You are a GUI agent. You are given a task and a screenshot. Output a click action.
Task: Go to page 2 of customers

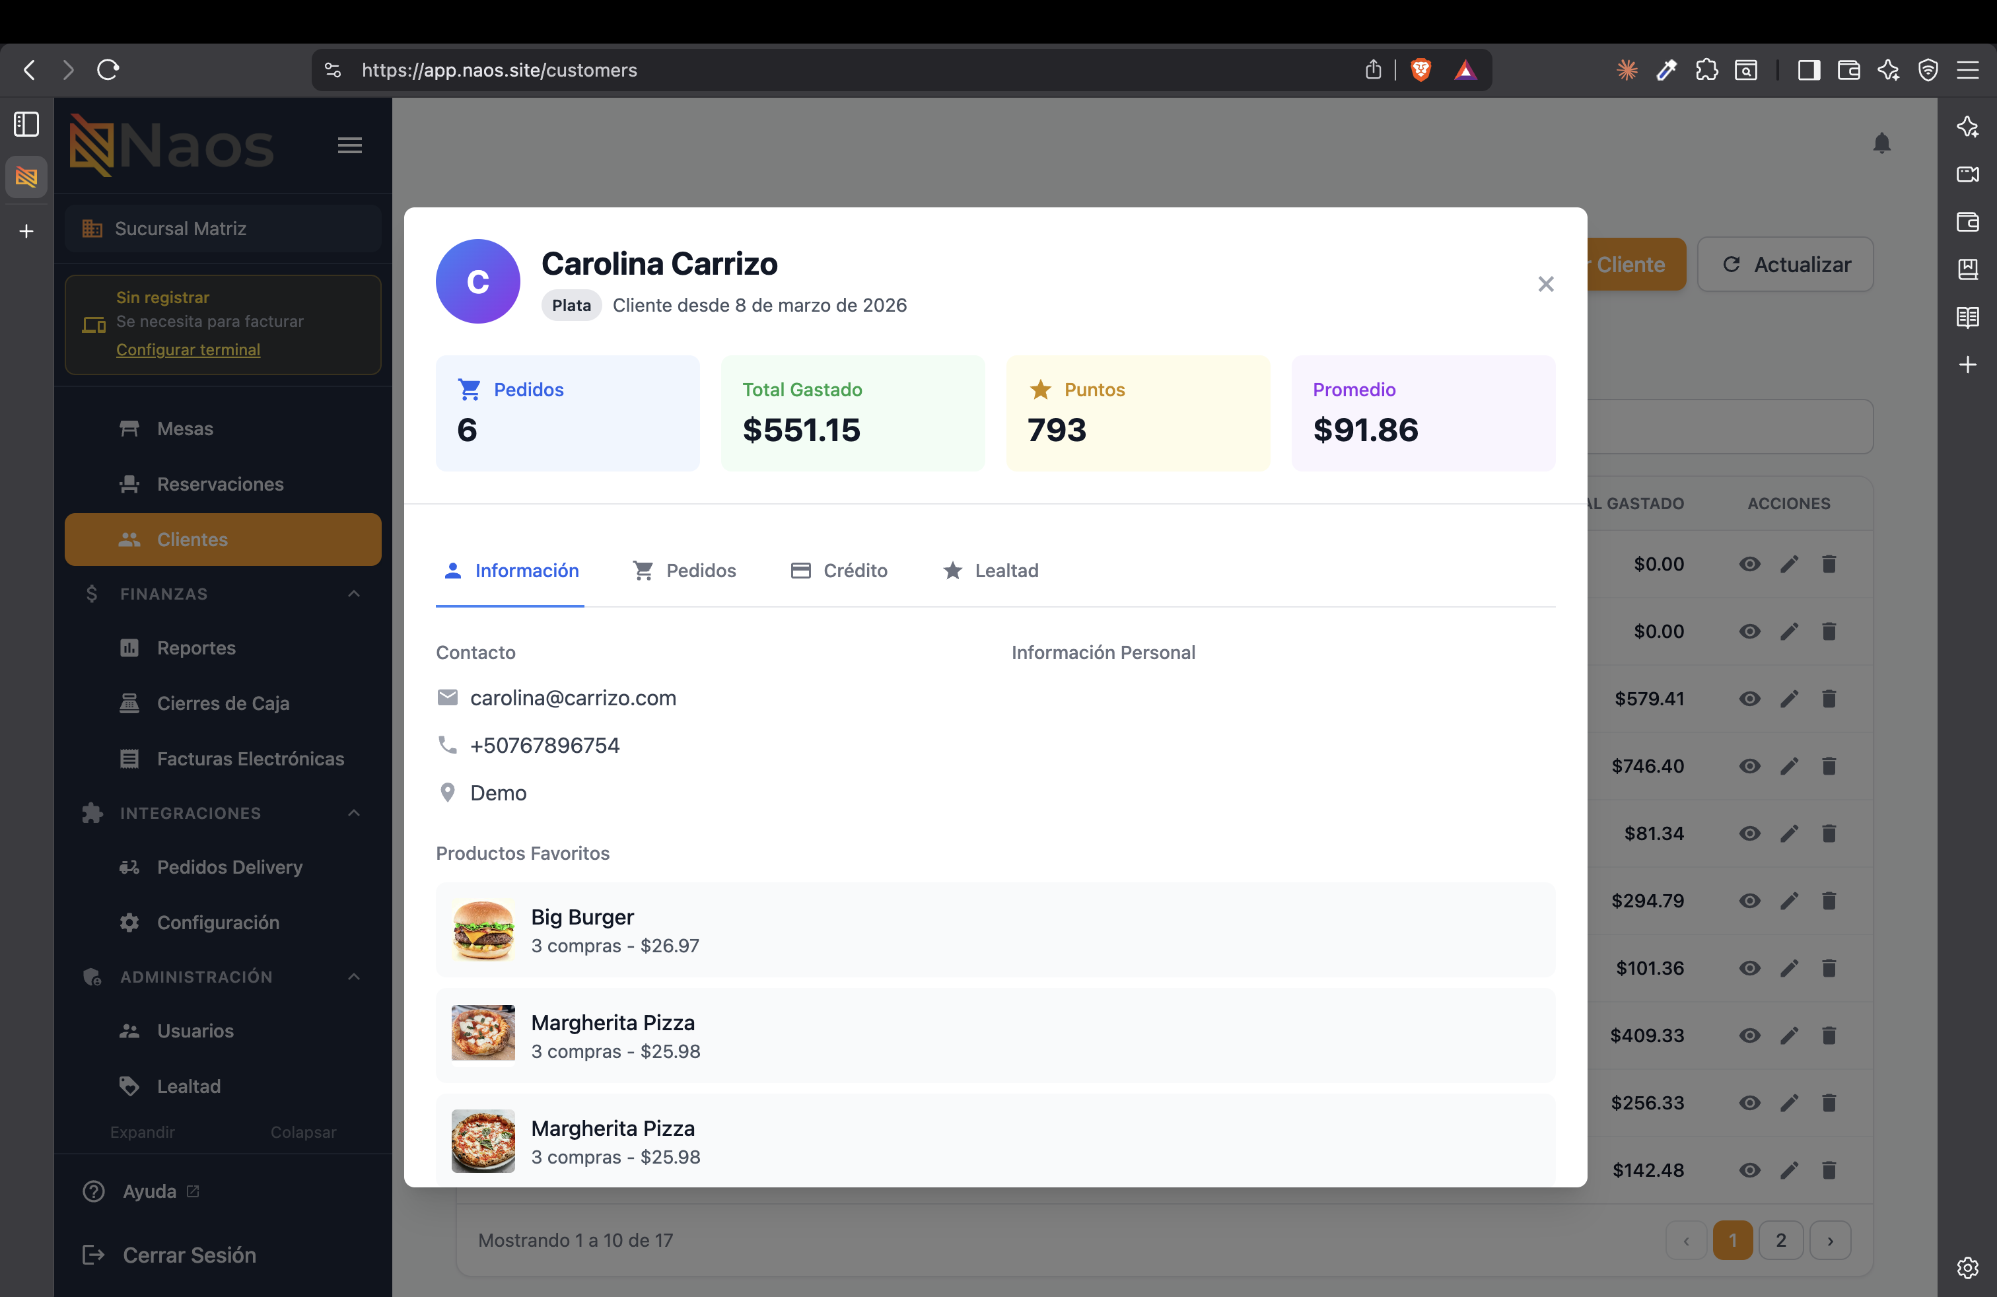[1780, 1240]
